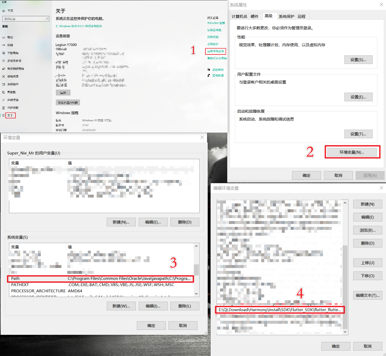Click 新建(W)... for system variables

pyautogui.click(x=121, y=306)
